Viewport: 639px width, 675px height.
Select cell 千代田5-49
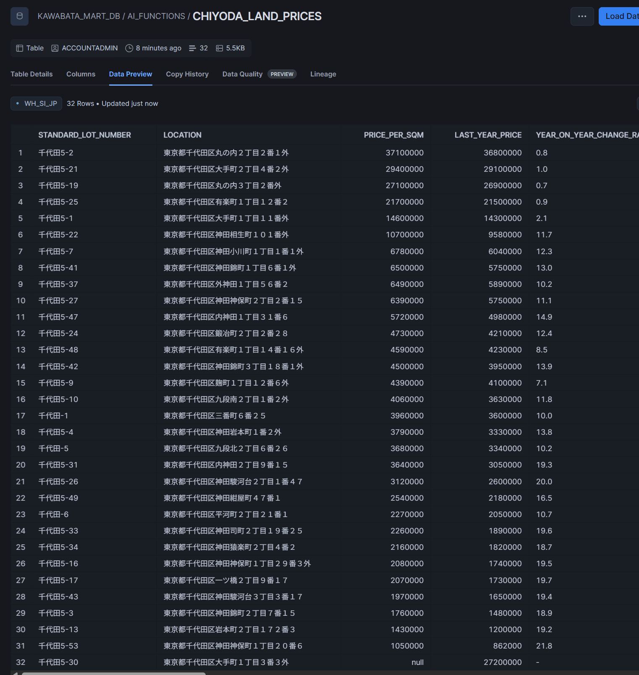pos(58,498)
